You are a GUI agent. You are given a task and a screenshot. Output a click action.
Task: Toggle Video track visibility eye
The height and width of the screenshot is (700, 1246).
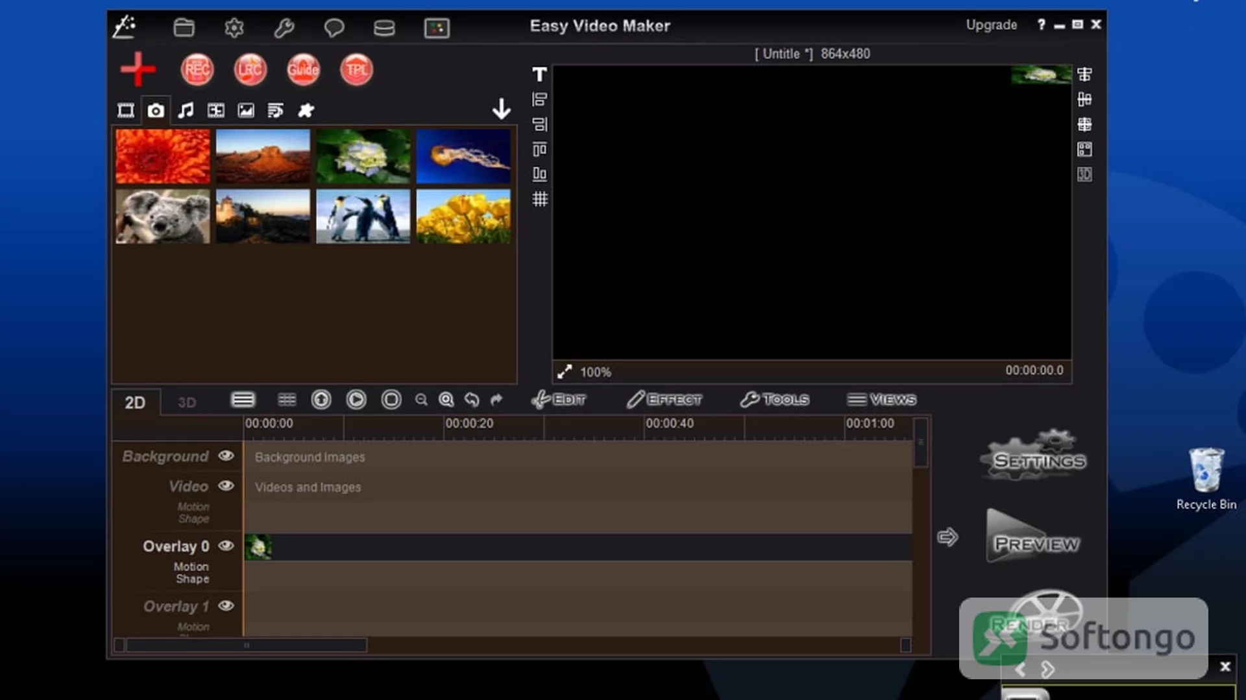pos(226,485)
